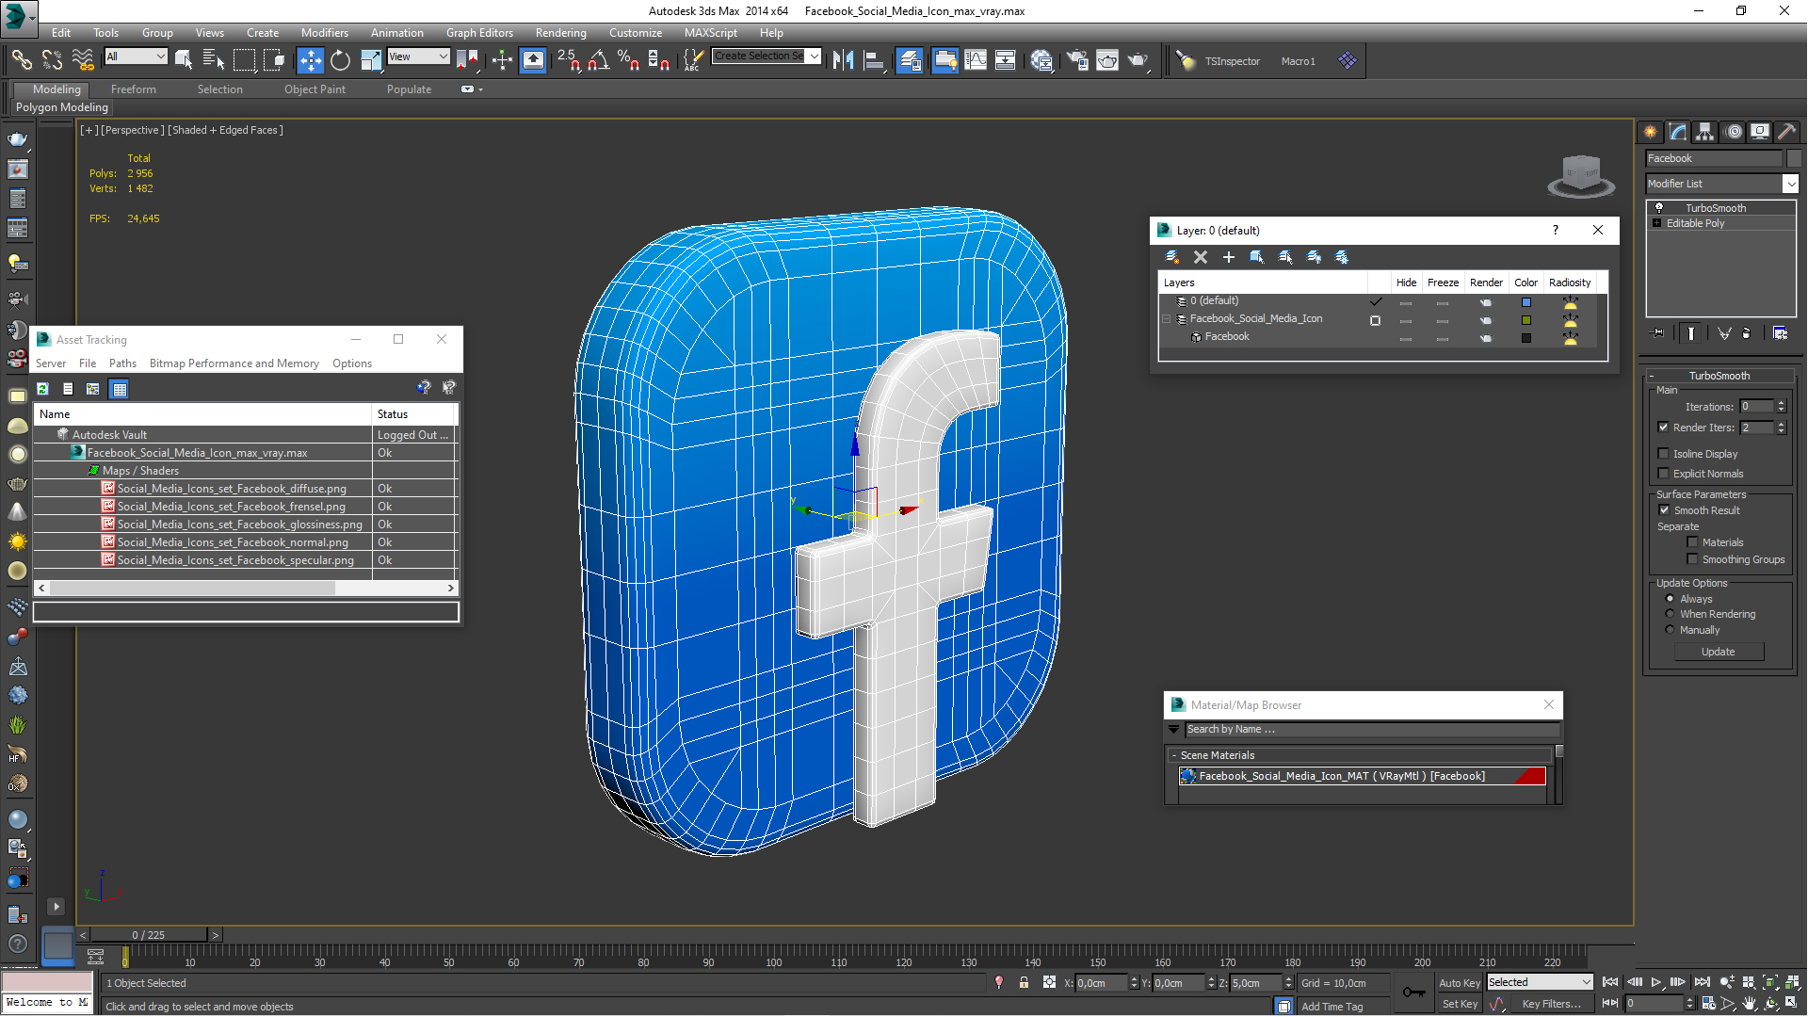
Task: Click Configure Modifier Sets icon
Action: pyautogui.click(x=1780, y=332)
